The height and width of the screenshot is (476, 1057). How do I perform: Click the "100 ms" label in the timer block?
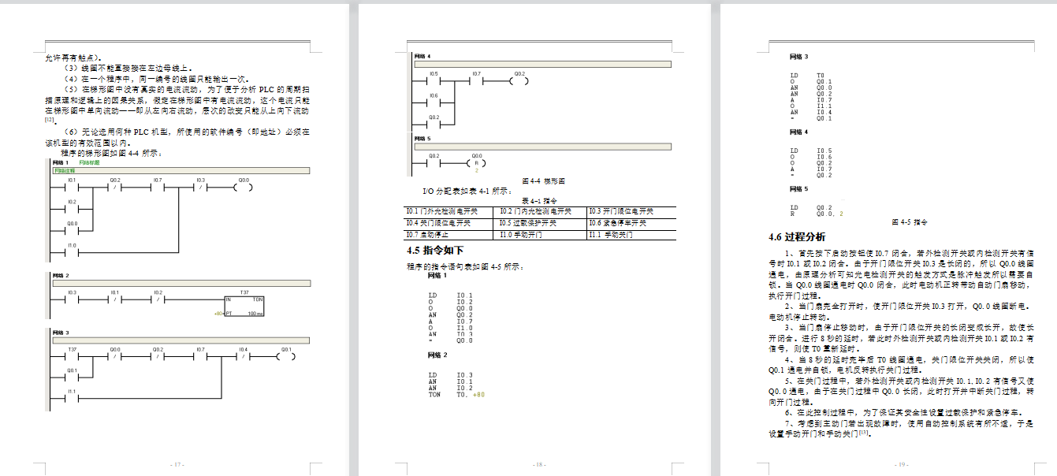(255, 314)
